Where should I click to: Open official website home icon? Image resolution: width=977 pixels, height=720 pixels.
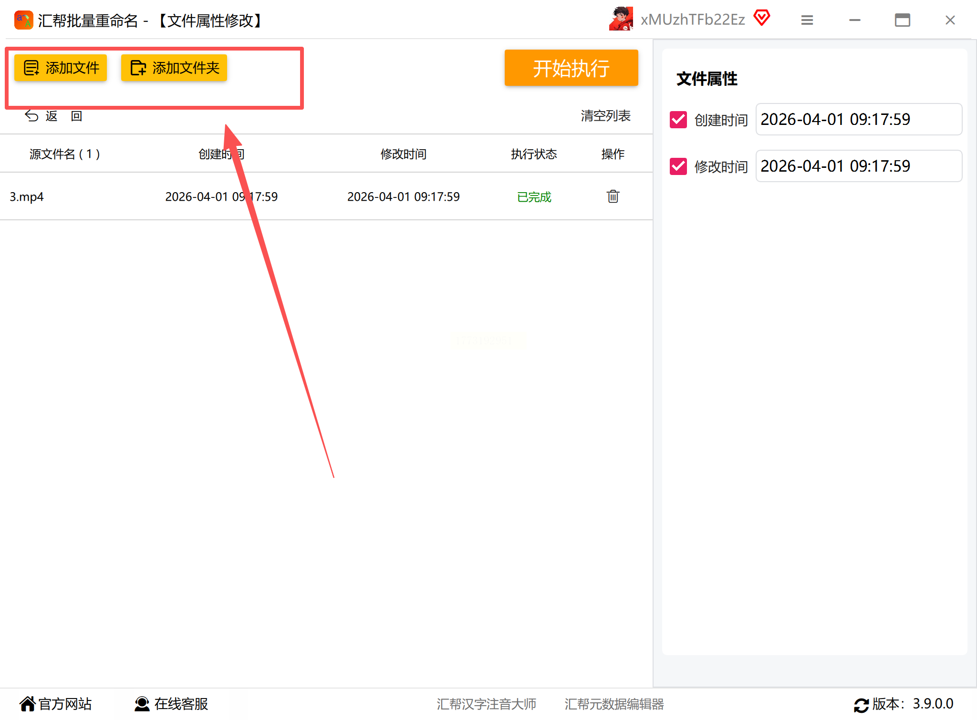click(x=28, y=704)
